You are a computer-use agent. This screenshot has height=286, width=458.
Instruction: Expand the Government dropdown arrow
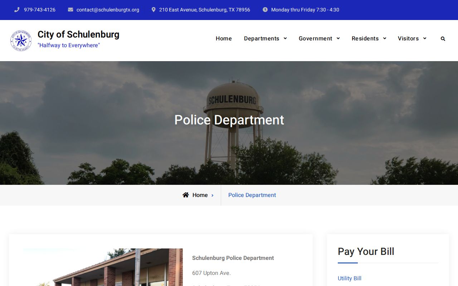pos(338,38)
